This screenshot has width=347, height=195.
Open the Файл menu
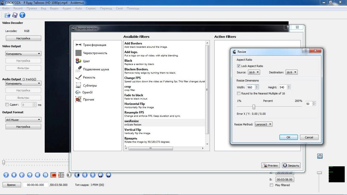[6, 8]
